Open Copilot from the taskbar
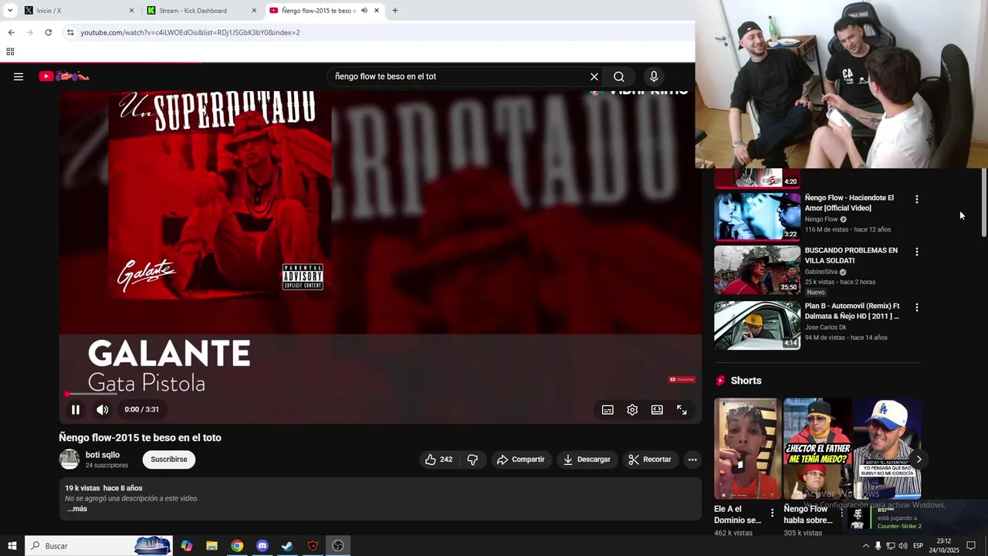The width and height of the screenshot is (988, 556). [x=187, y=546]
